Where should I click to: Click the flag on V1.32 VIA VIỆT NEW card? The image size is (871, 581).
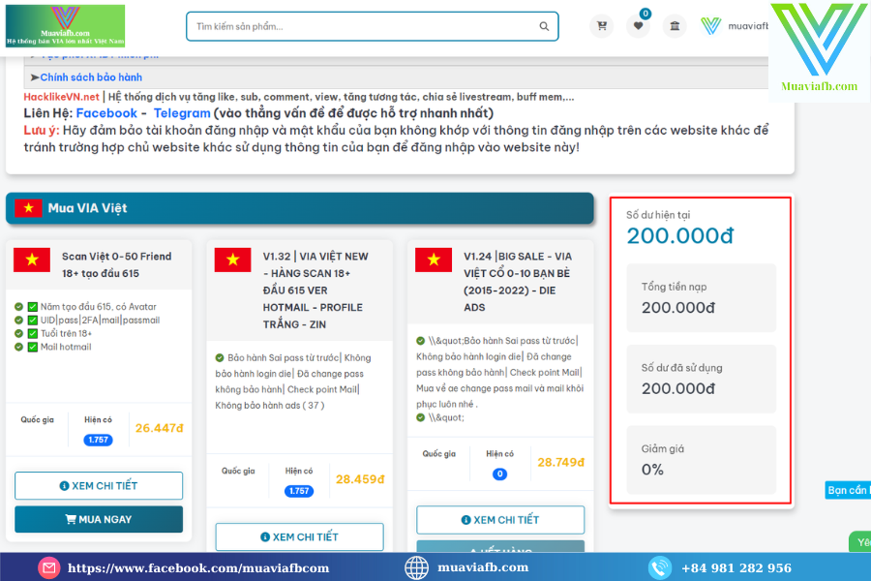pyautogui.click(x=232, y=260)
